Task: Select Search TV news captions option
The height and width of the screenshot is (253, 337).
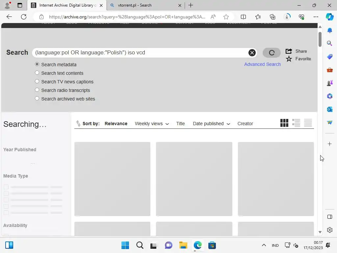Action: tap(37, 82)
